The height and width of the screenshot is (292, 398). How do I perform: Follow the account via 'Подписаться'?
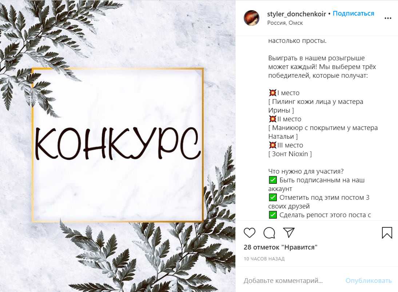353,13
